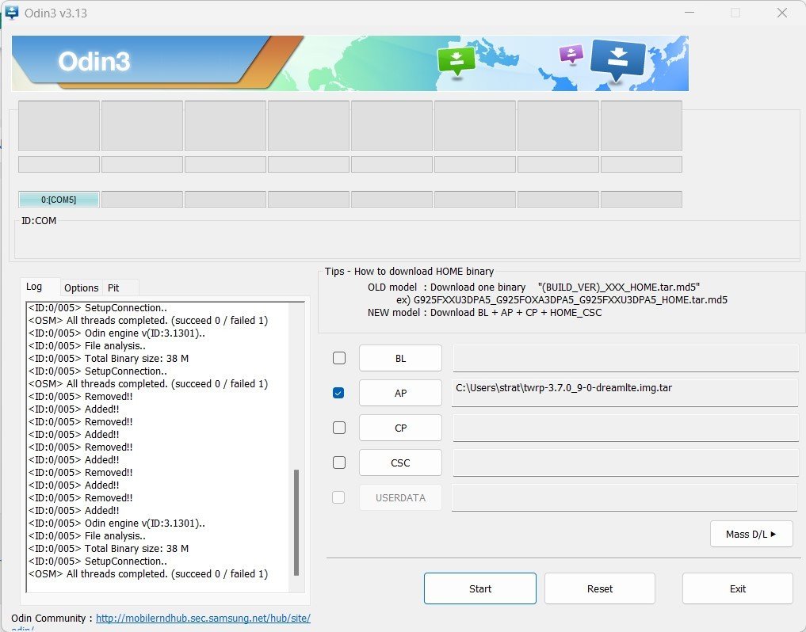This screenshot has height=632, width=806.
Task: Click the Odin3 logo in the banner
Action: point(94,62)
